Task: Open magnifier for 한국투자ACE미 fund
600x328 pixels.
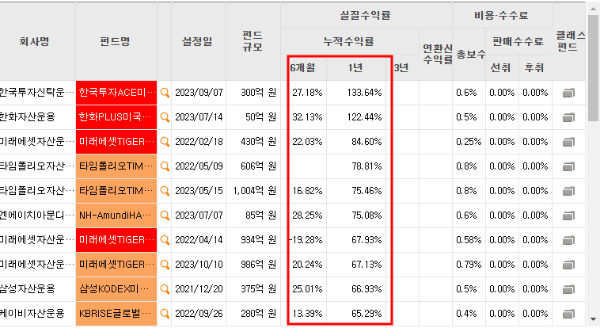Action: pos(165,93)
